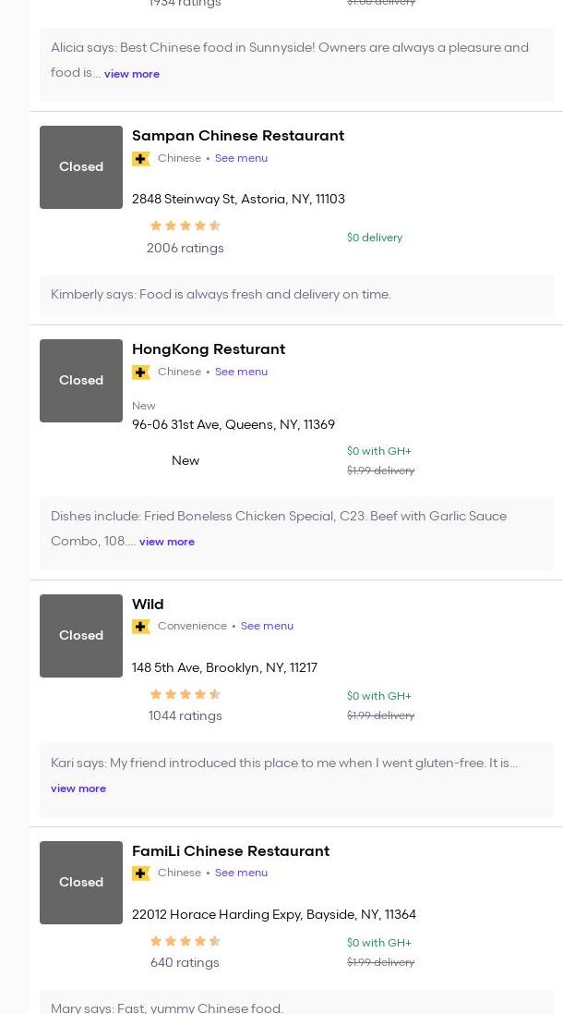Image resolution: width=563 pixels, height=1014 pixels.
Task: Open See menu for FamiLi Chinese Restaurant
Action: (241, 873)
